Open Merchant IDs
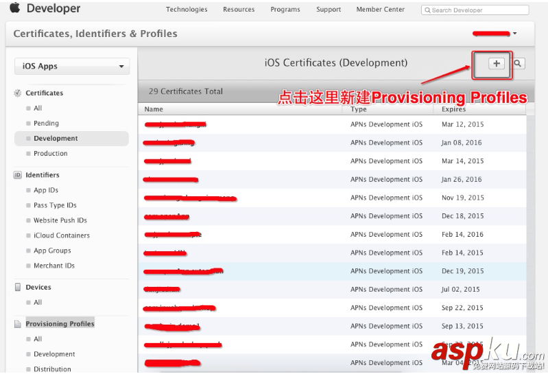The image size is (548, 374). [54, 266]
